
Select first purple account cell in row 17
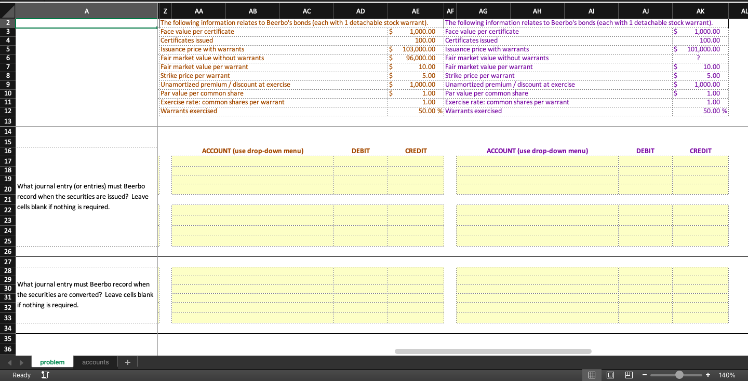(x=537, y=161)
